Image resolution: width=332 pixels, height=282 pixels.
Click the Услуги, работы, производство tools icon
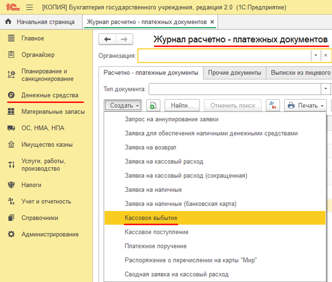click(11, 165)
